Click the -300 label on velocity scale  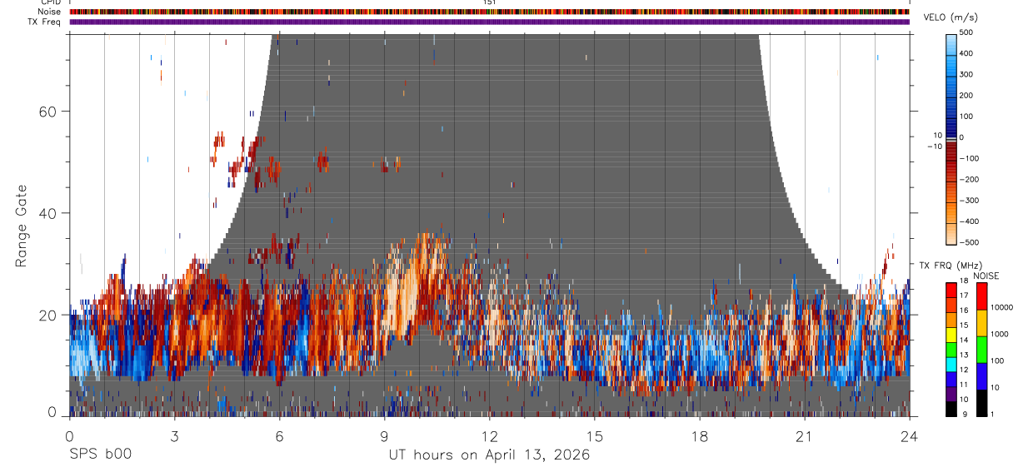971,200
